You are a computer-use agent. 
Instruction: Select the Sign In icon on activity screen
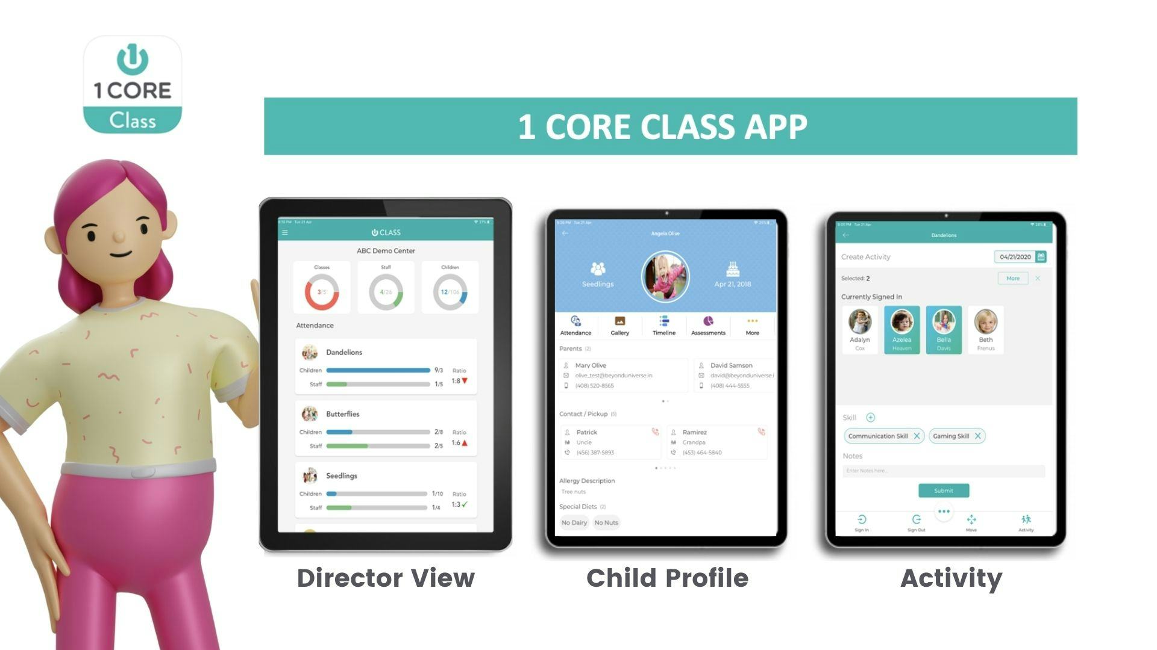[860, 523]
